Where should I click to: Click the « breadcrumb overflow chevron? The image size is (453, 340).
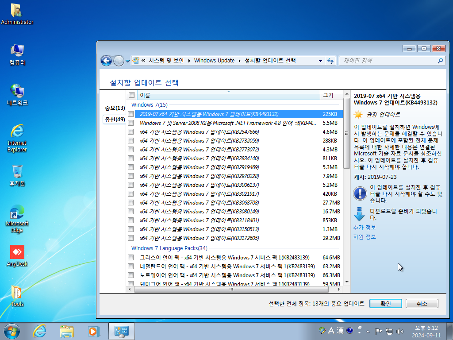pos(143,61)
